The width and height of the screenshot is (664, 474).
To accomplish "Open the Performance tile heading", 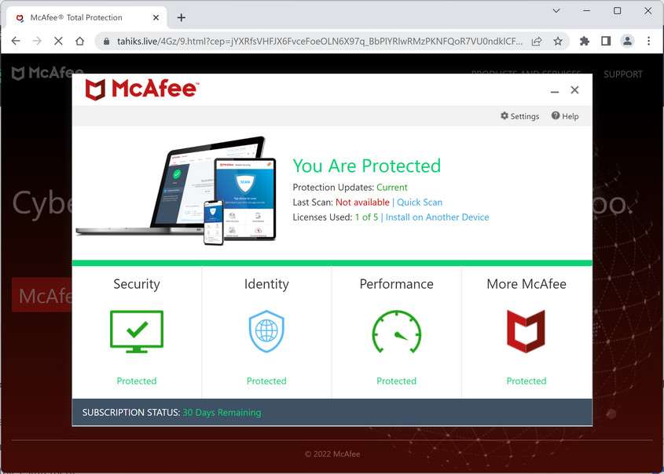I will 396,284.
